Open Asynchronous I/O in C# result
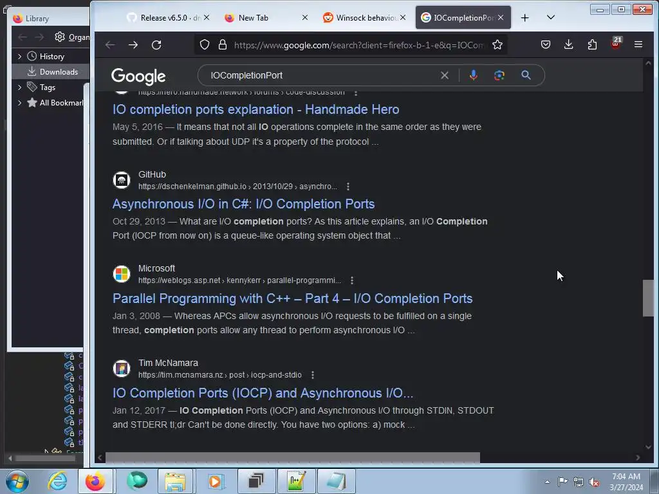The image size is (659, 494). click(x=243, y=204)
